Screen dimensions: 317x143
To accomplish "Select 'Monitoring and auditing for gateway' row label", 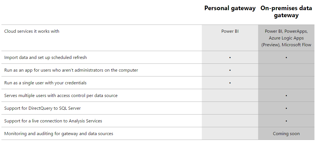I will point(59,134).
